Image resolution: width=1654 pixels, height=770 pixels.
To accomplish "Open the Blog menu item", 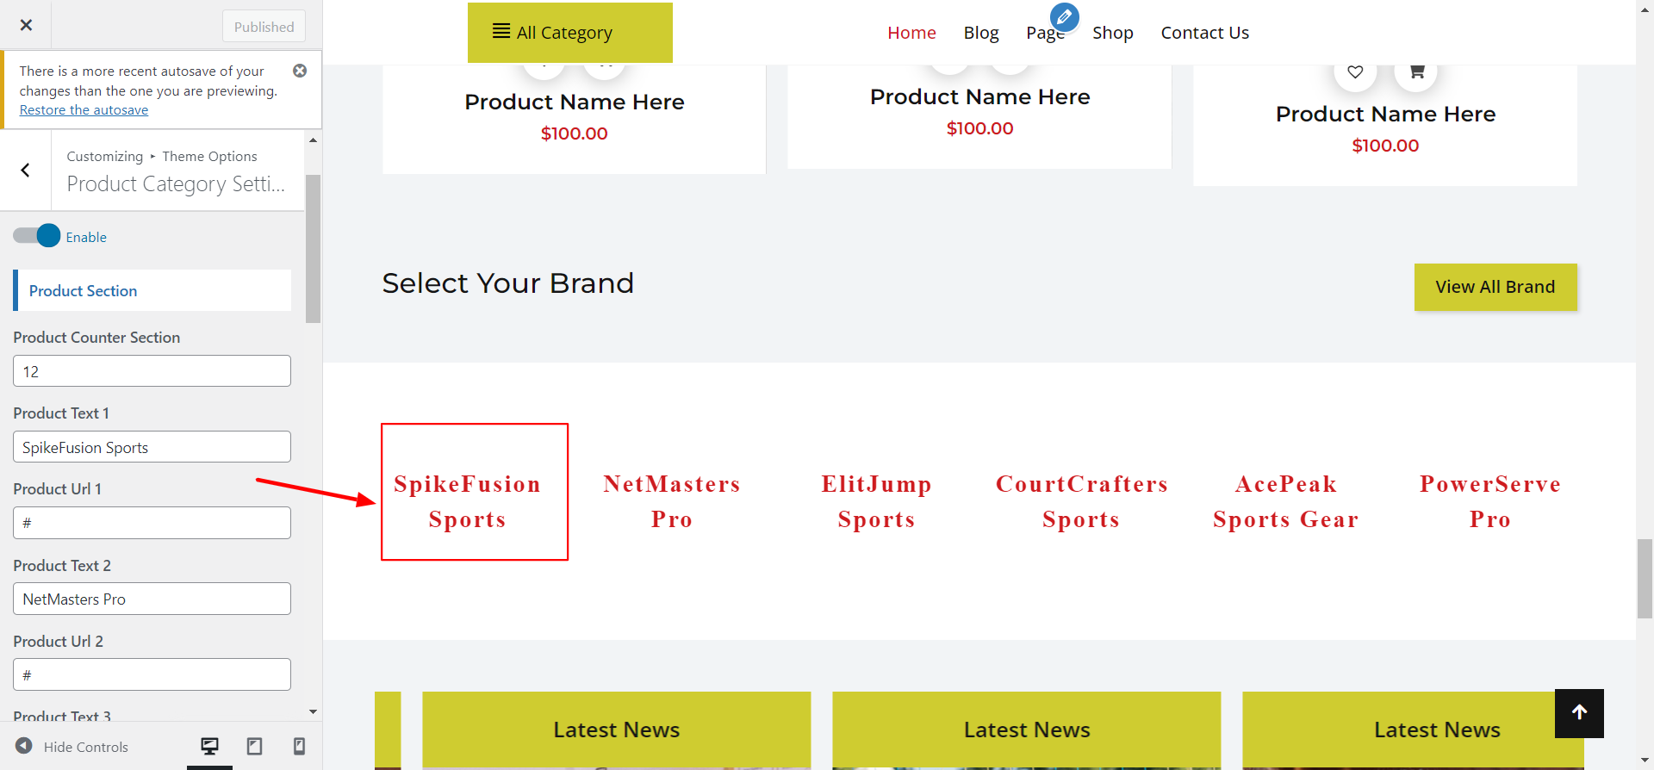I will (x=980, y=33).
